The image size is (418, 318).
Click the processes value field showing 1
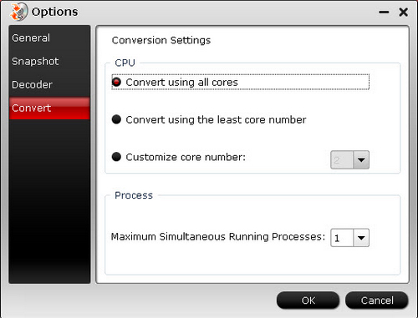click(342, 238)
